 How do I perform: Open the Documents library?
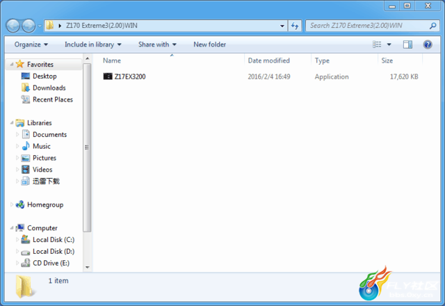click(49, 134)
